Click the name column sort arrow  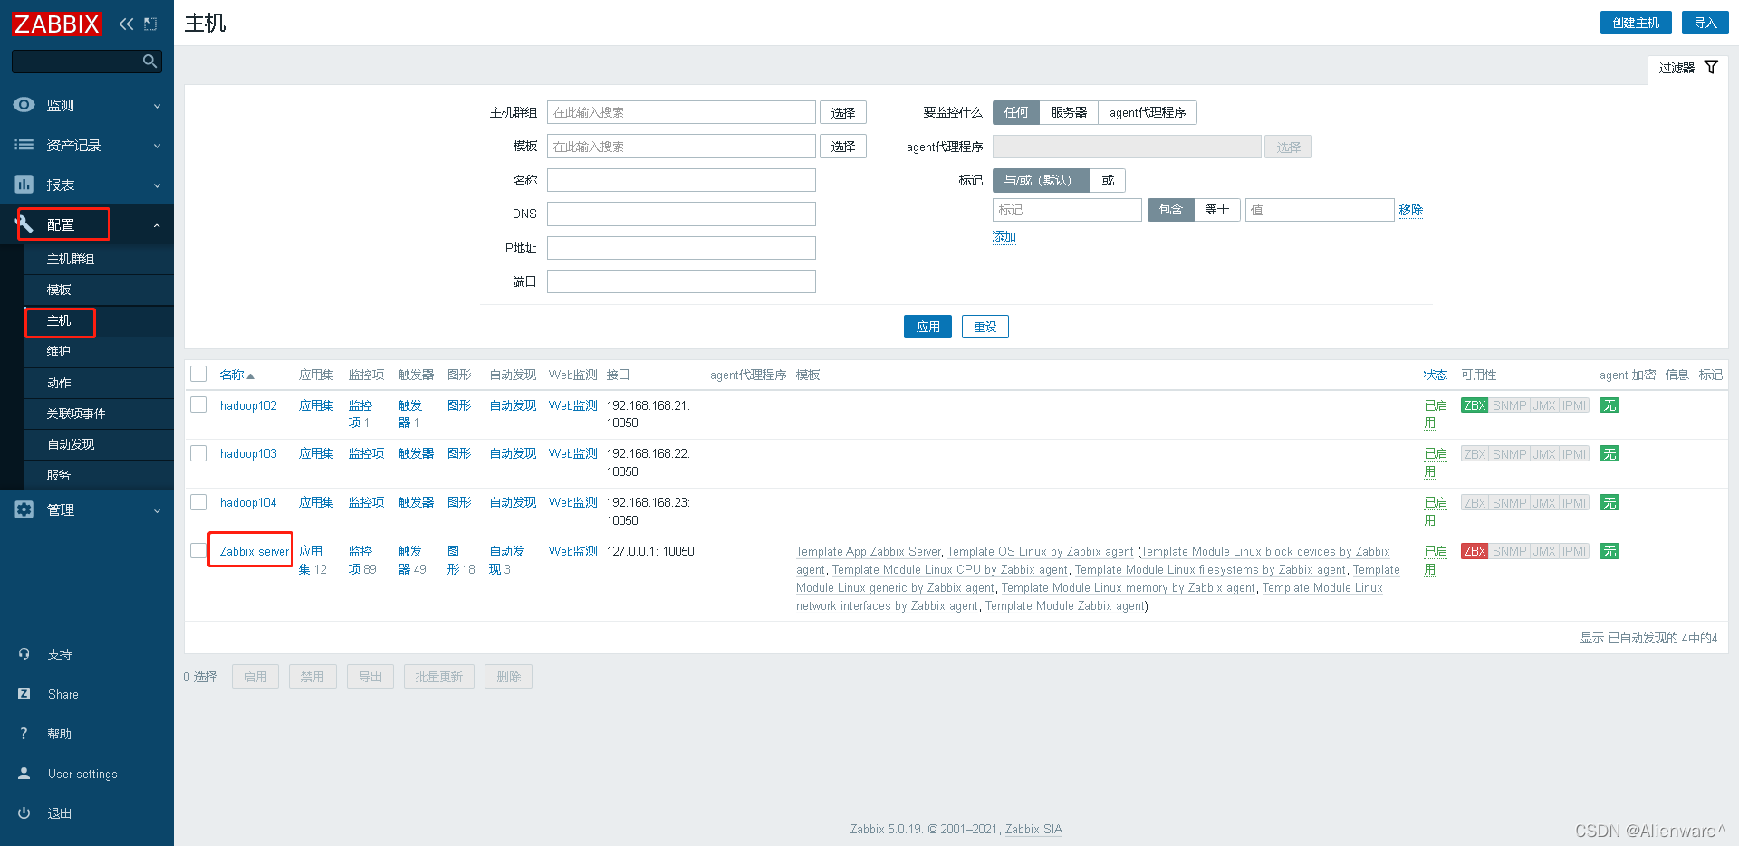[251, 375]
